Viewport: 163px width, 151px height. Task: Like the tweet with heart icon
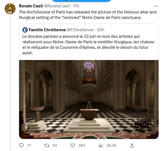pos(73,145)
